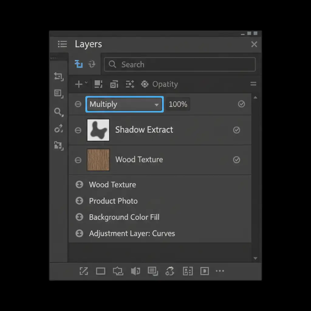
Task: Click the speaker-shaped icon in bottom toolbar
Action: (x=135, y=271)
